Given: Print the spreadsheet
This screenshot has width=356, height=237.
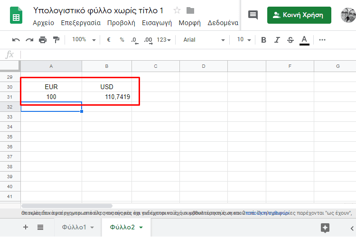Looking at the screenshot, I should point(43,40).
